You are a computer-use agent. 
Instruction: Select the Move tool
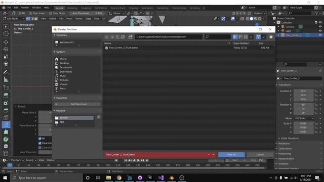pos(6,42)
